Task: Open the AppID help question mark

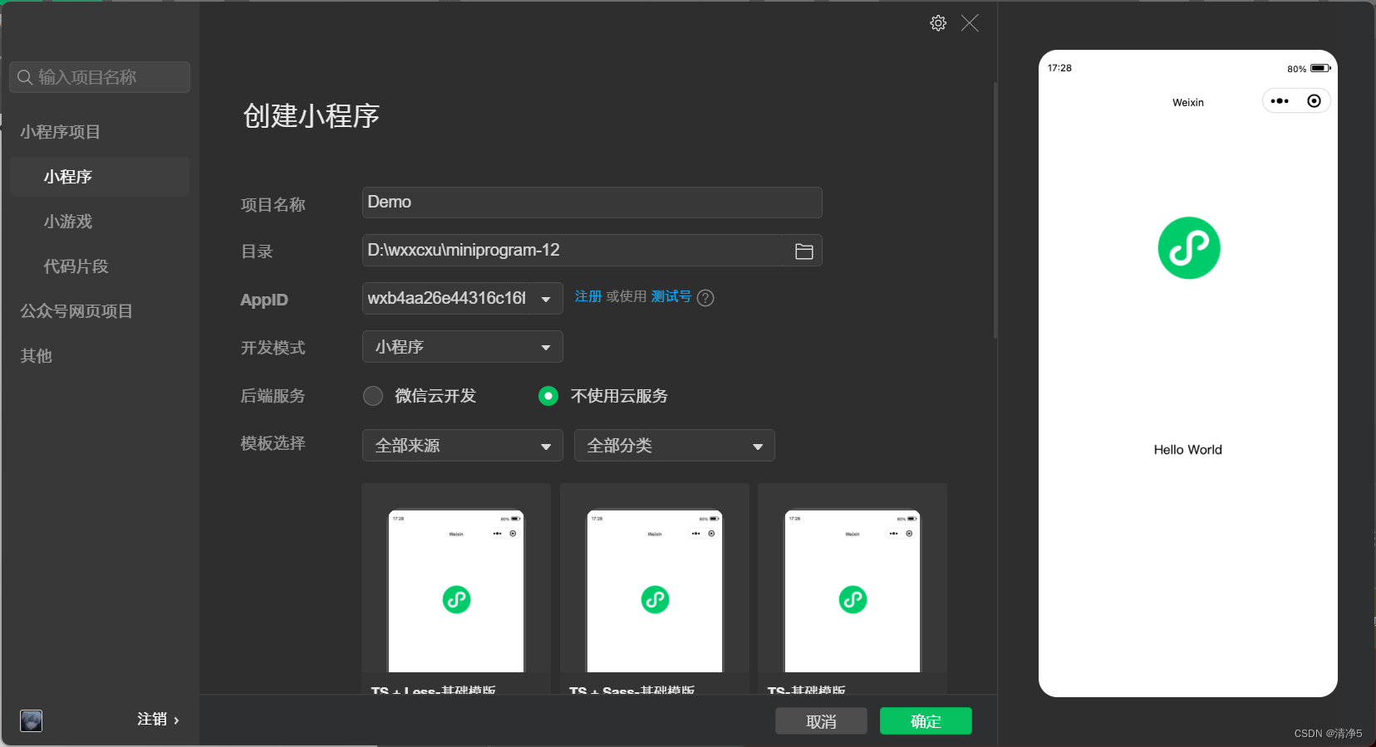Action: point(705,298)
